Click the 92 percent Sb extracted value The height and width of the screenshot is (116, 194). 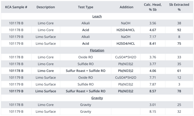pyautogui.click(x=179, y=30)
